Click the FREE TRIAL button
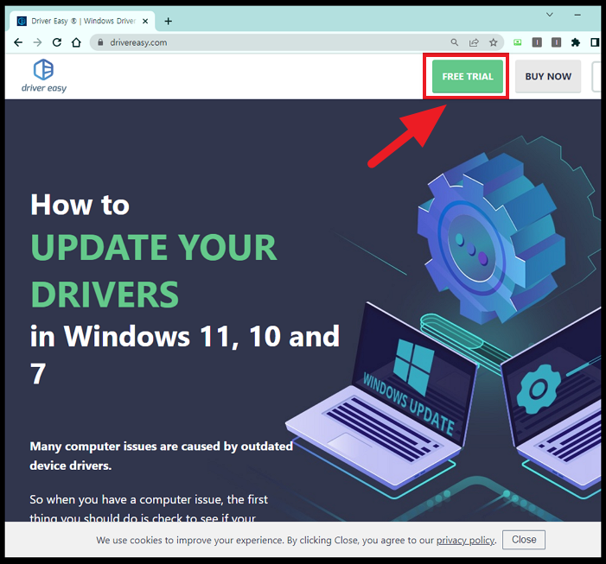 tap(468, 76)
